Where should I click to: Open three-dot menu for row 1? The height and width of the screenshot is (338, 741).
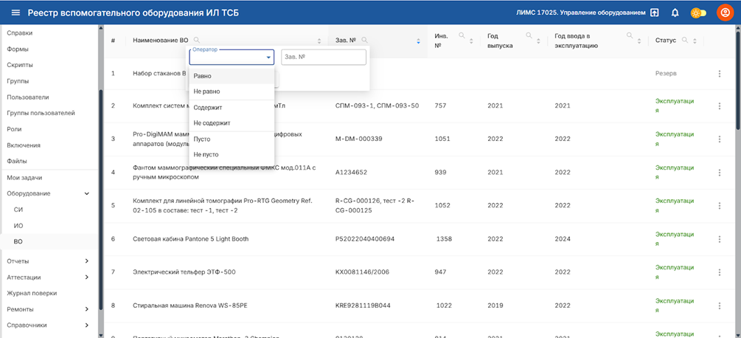(720, 74)
